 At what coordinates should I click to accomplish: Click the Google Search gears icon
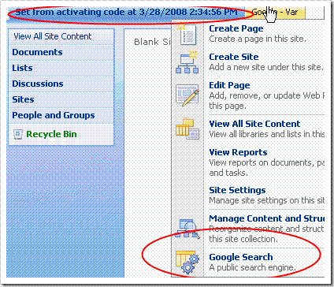(x=187, y=262)
